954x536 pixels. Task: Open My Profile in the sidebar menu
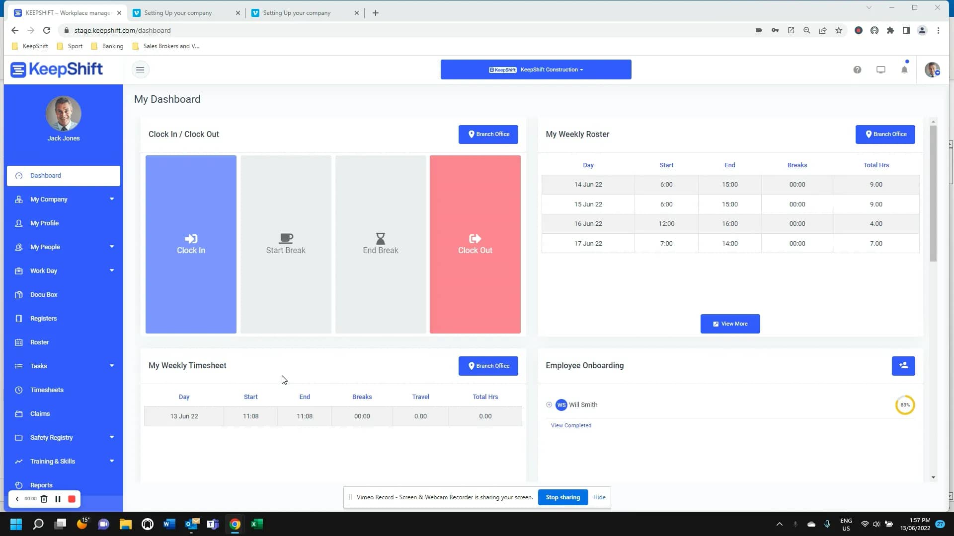tap(44, 223)
